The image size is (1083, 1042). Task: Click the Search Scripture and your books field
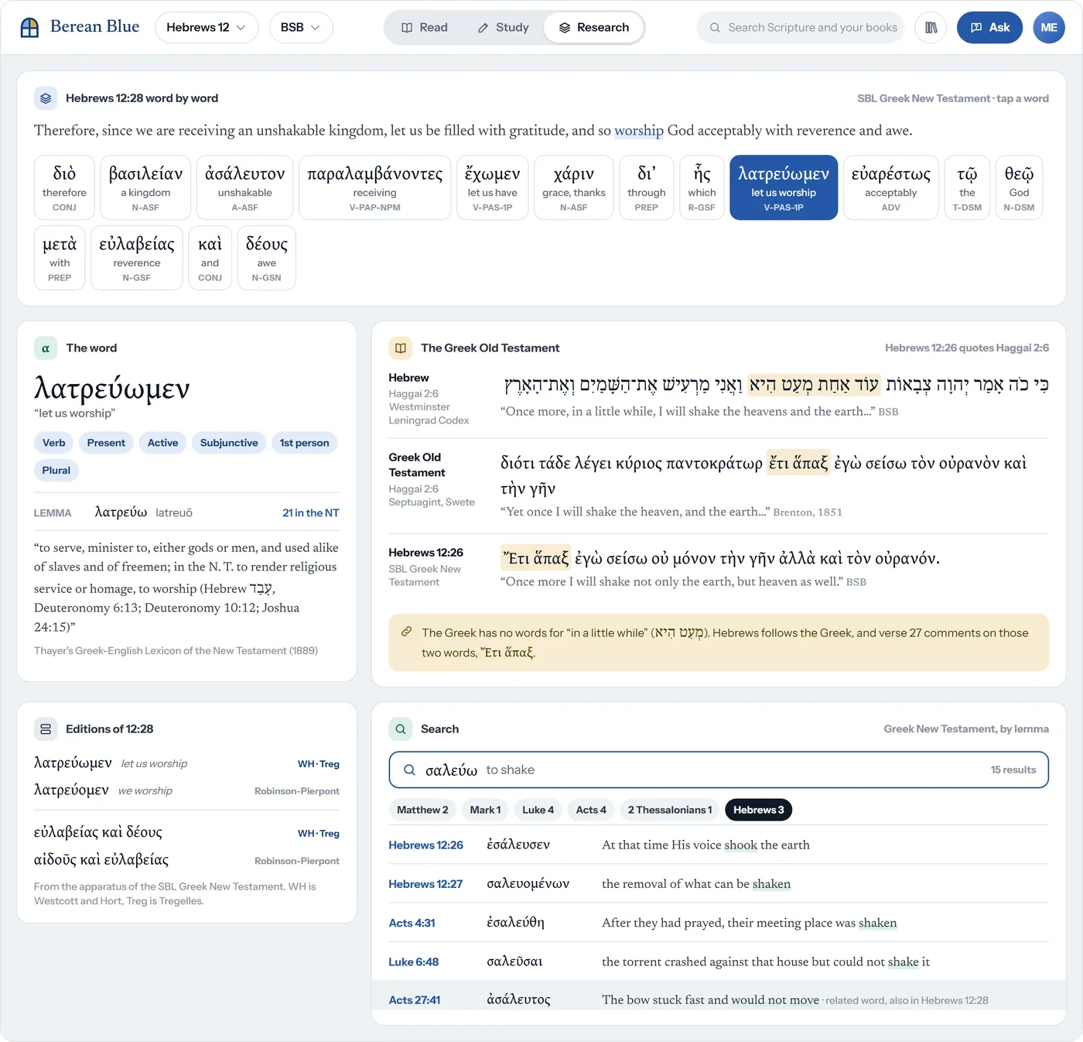pos(801,28)
